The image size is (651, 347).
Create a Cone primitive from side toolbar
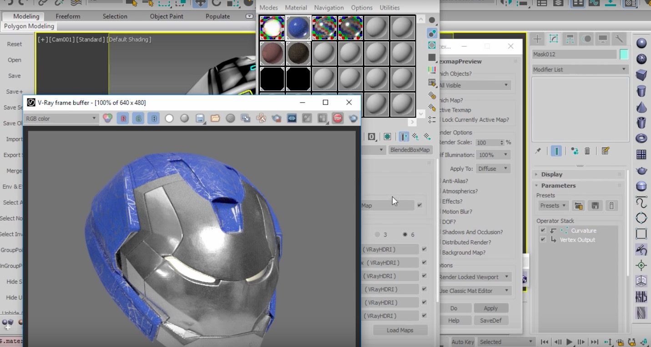coord(641,107)
